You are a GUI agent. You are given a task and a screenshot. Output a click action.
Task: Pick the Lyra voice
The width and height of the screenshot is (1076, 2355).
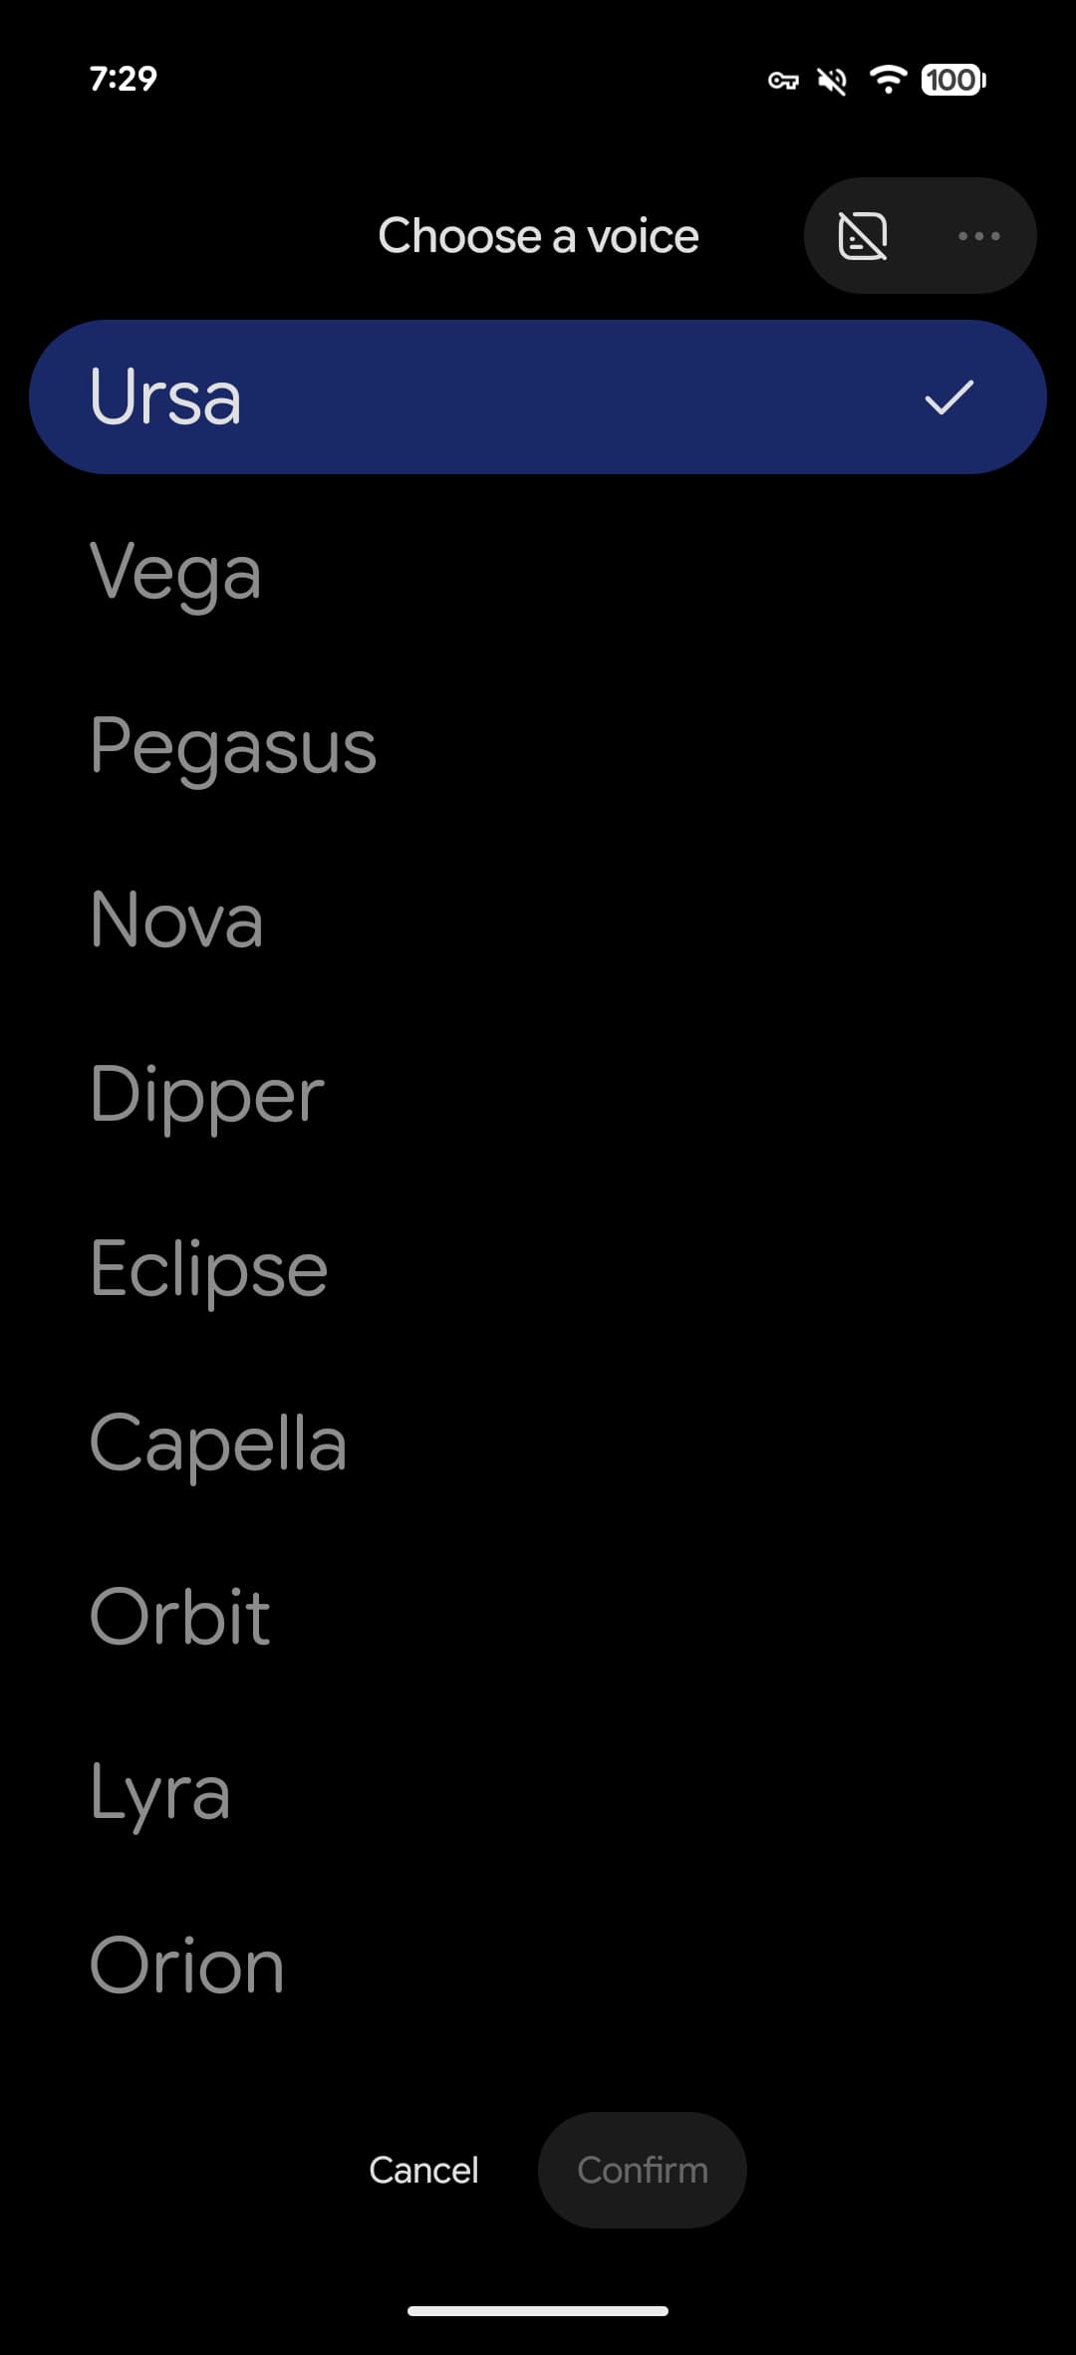click(538, 1792)
